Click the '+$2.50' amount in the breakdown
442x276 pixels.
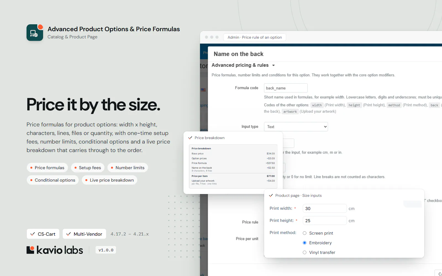coord(271,168)
